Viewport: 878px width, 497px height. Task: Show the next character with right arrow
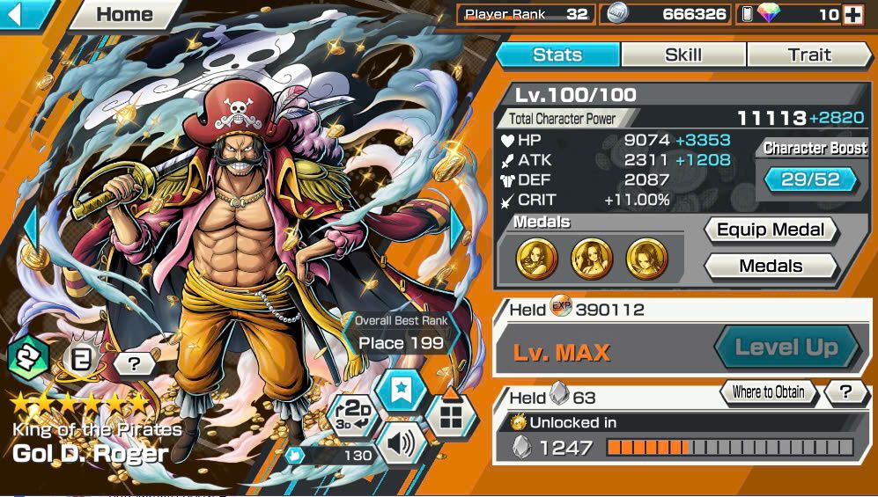click(457, 228)
